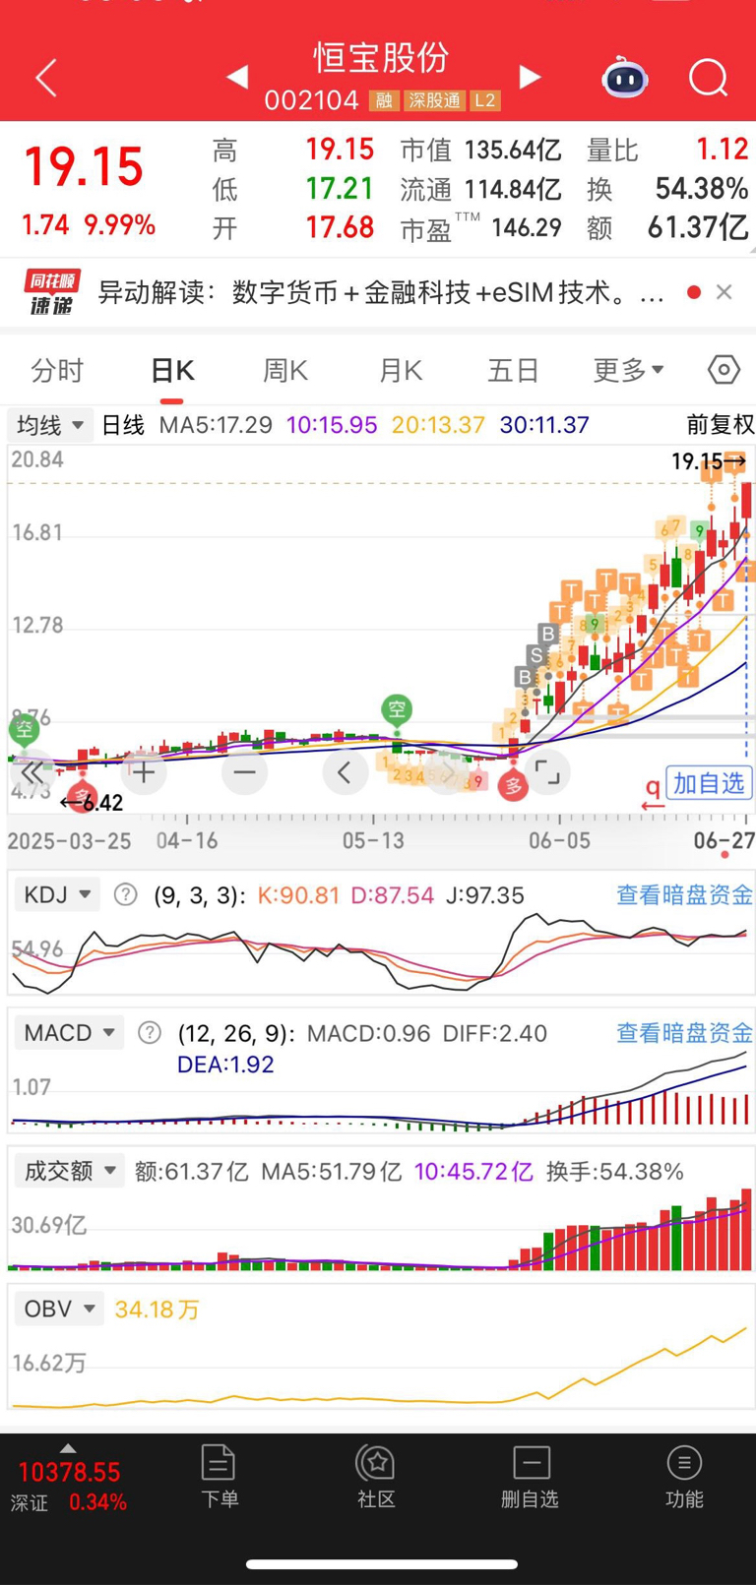Tap the chart zoom-out minus button

point(245,772)
